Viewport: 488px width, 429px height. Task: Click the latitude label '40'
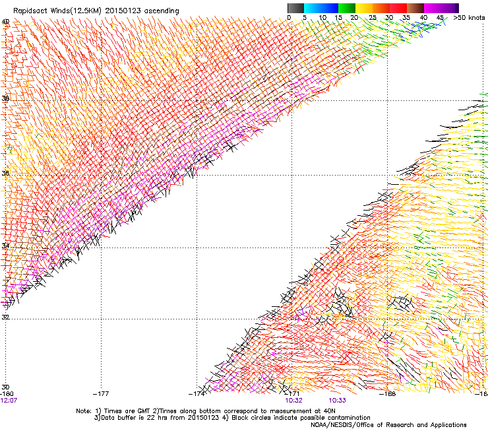point(5,22)
